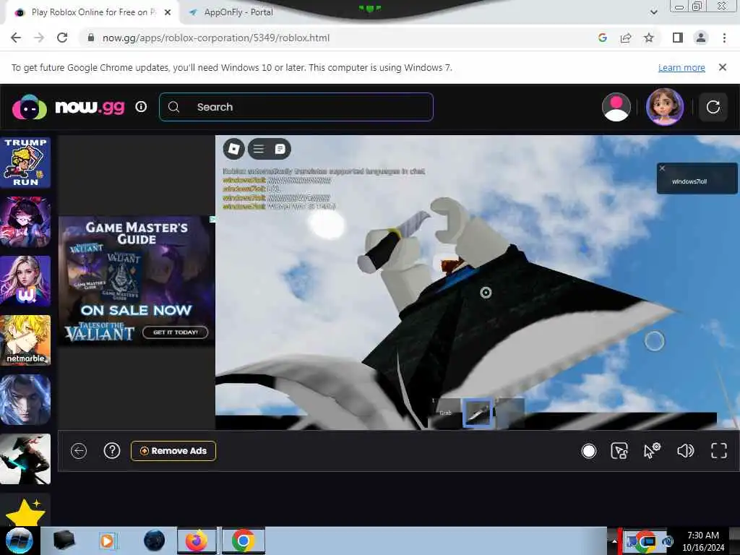The height and width of the screenshot is (555, 740).
Task: Dismiss the Chrome update notification bar
Action: tap(722, 67)
